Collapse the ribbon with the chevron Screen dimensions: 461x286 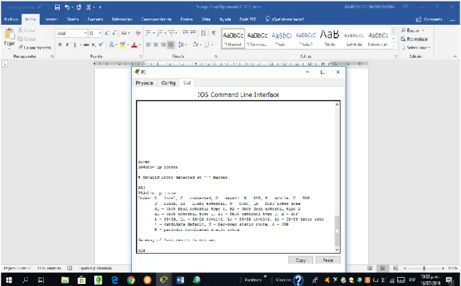455,56
